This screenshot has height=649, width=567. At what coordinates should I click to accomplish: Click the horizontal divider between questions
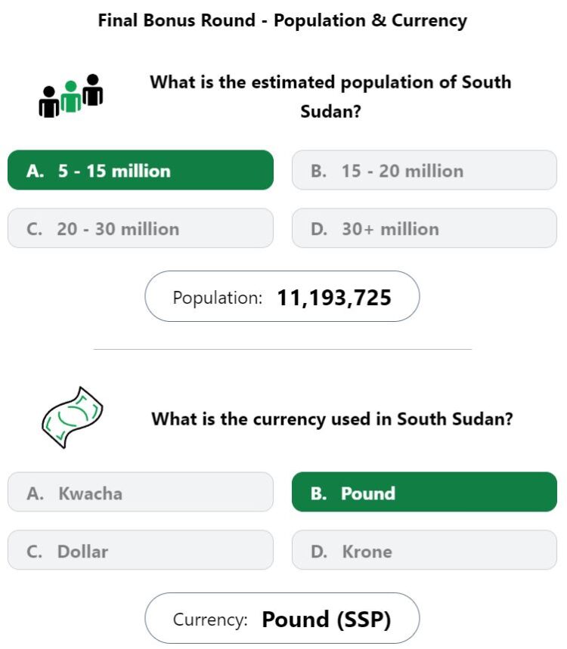283,349
